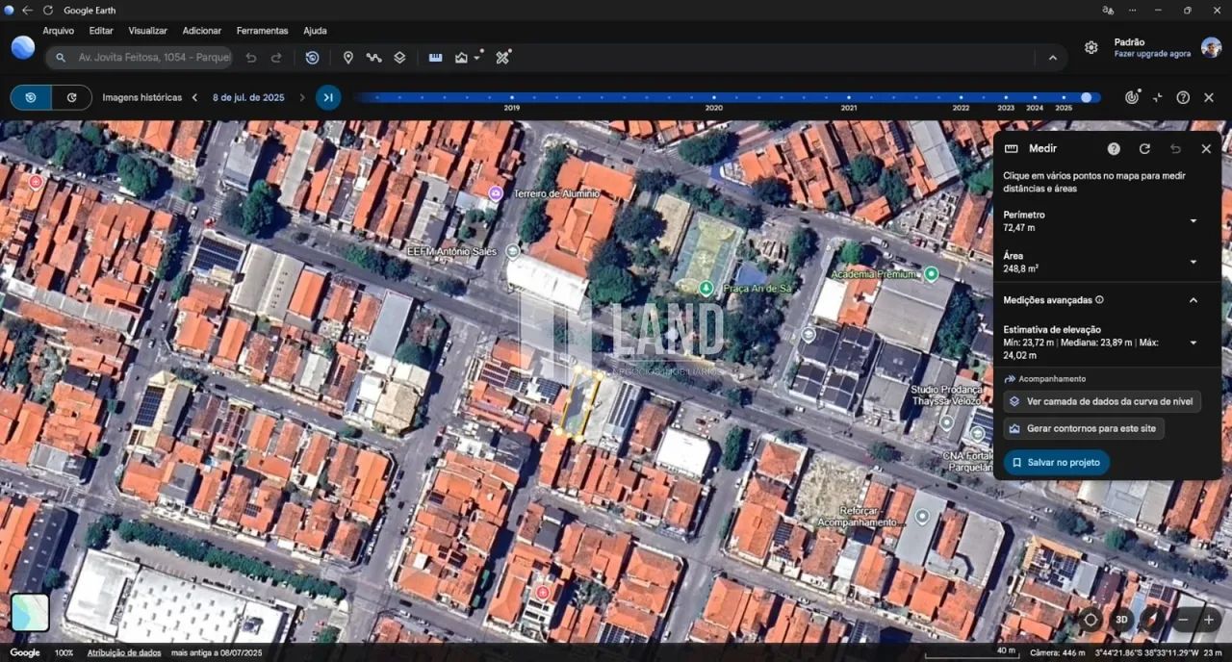Collapse the timeline bar with arrows icon
The width and height of the screenshot is (1232, 662).
coord(1158,97)
